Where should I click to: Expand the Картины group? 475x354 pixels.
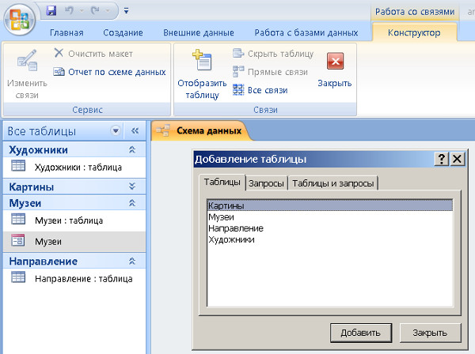tap(132, 187)
